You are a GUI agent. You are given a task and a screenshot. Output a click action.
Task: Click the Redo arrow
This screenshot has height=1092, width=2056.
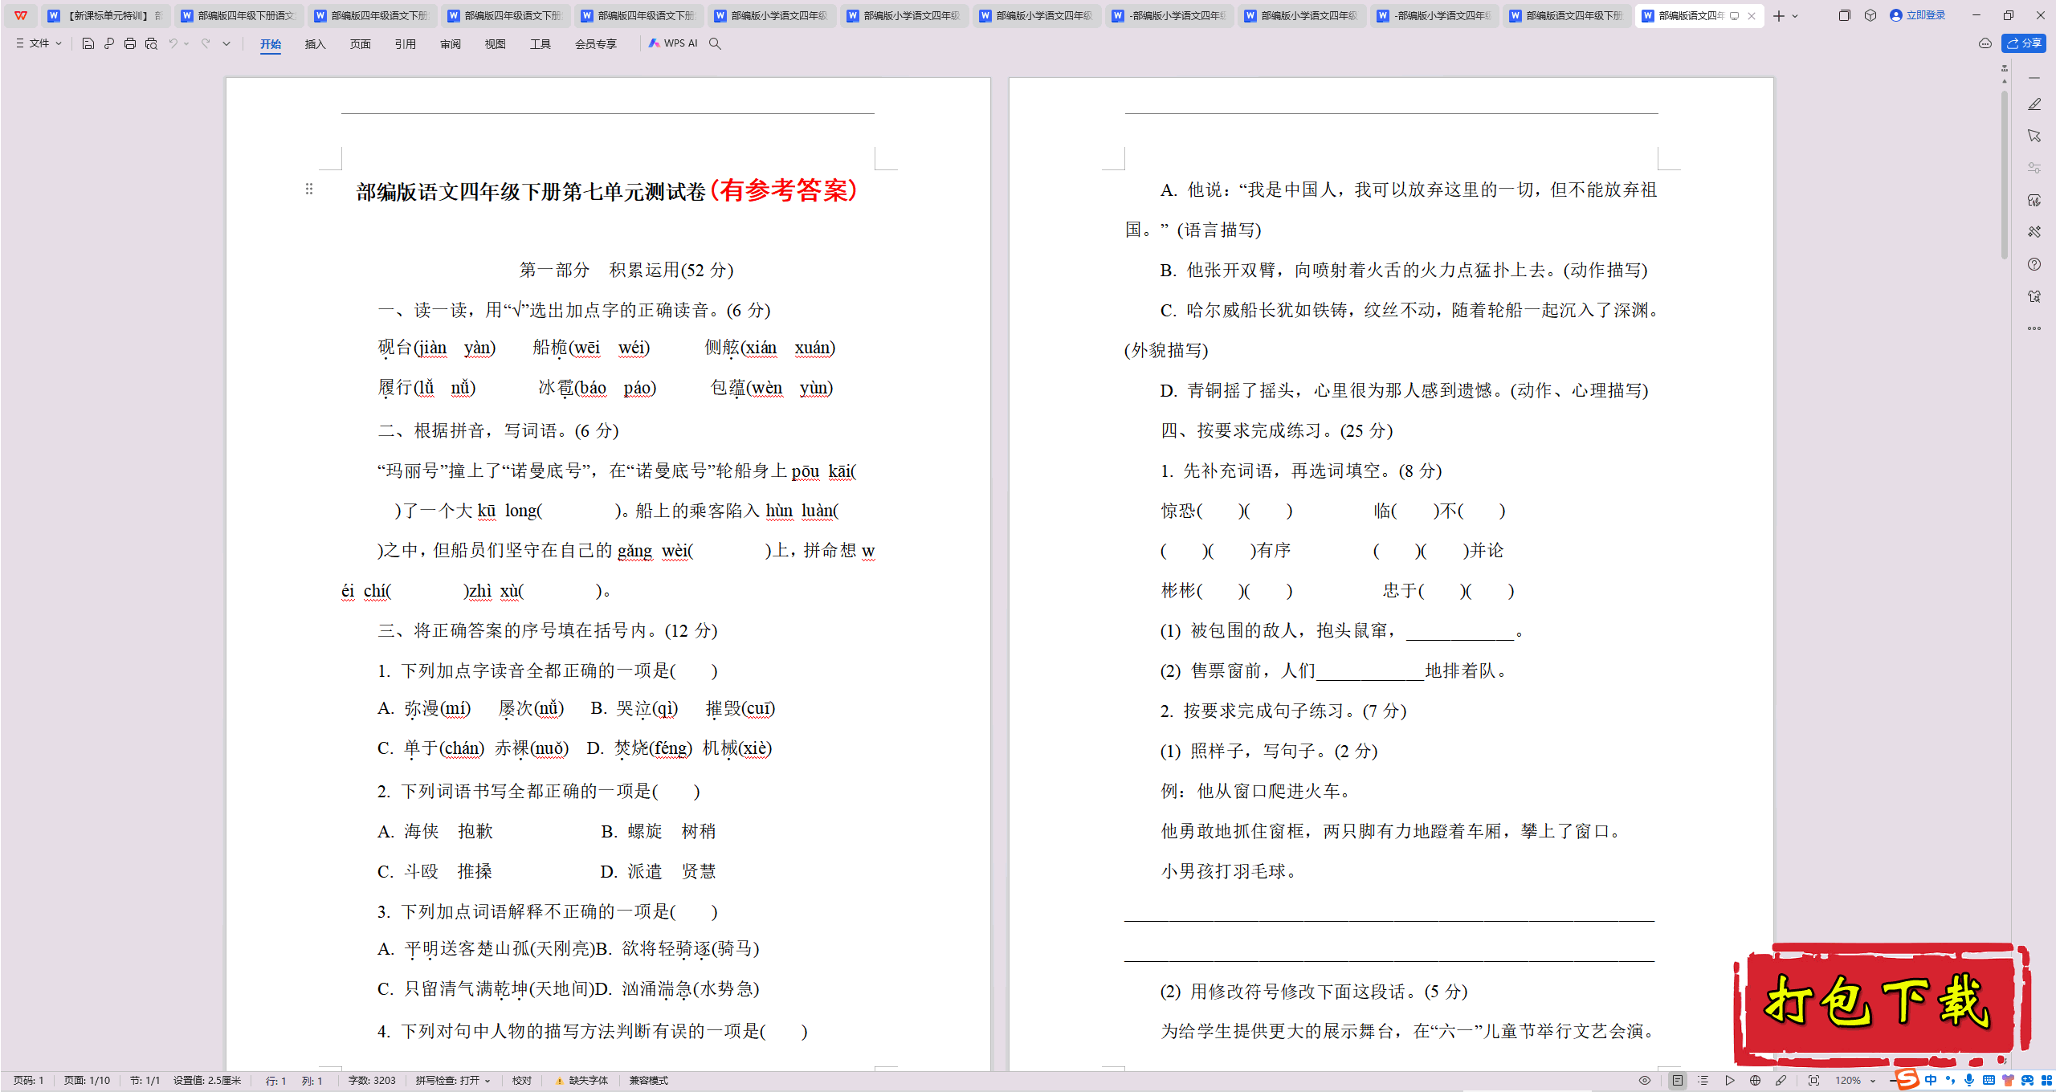[x=206, y=43]
